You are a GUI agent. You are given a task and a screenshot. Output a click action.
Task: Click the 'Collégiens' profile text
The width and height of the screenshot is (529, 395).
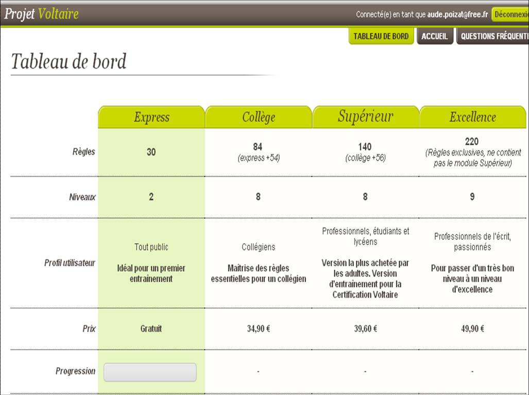[259, 247]
